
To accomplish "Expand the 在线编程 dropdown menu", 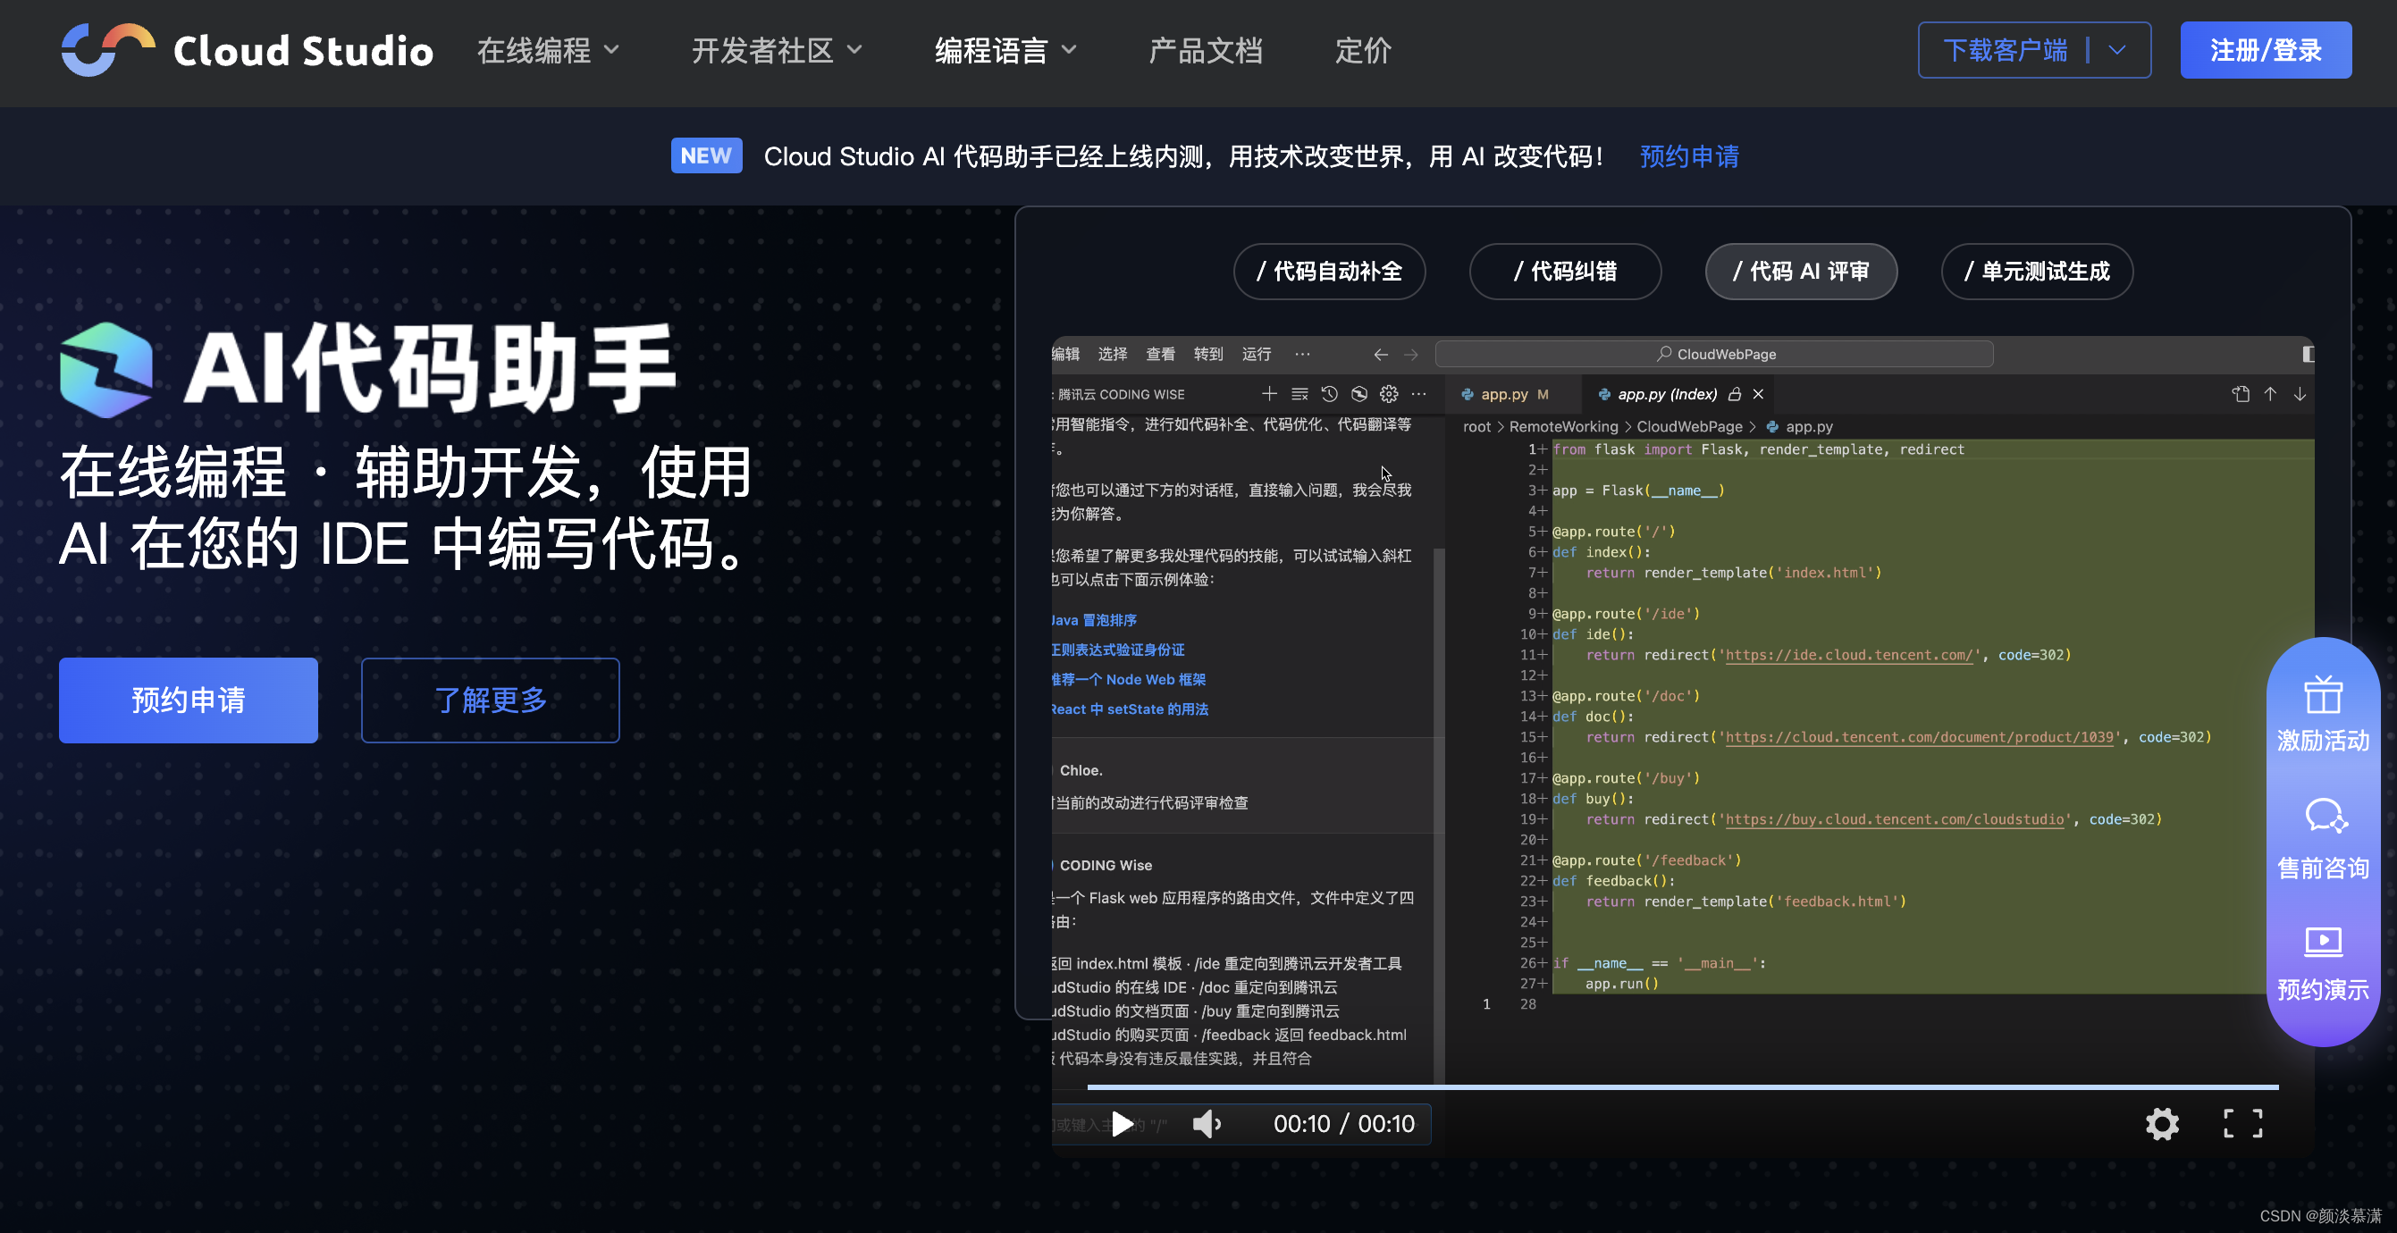I will click(x=548, y=50).
